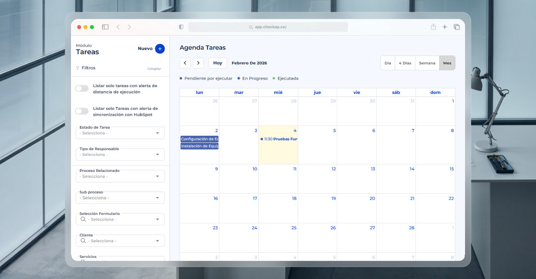536x279 pixels.
Task: Open the Proceso Relacionado dropdown
Action: [120, 176]
